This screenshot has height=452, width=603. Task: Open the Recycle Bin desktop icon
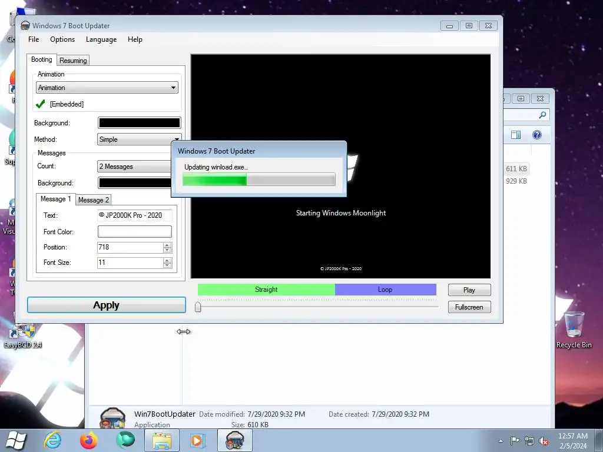tap(574, 330)
